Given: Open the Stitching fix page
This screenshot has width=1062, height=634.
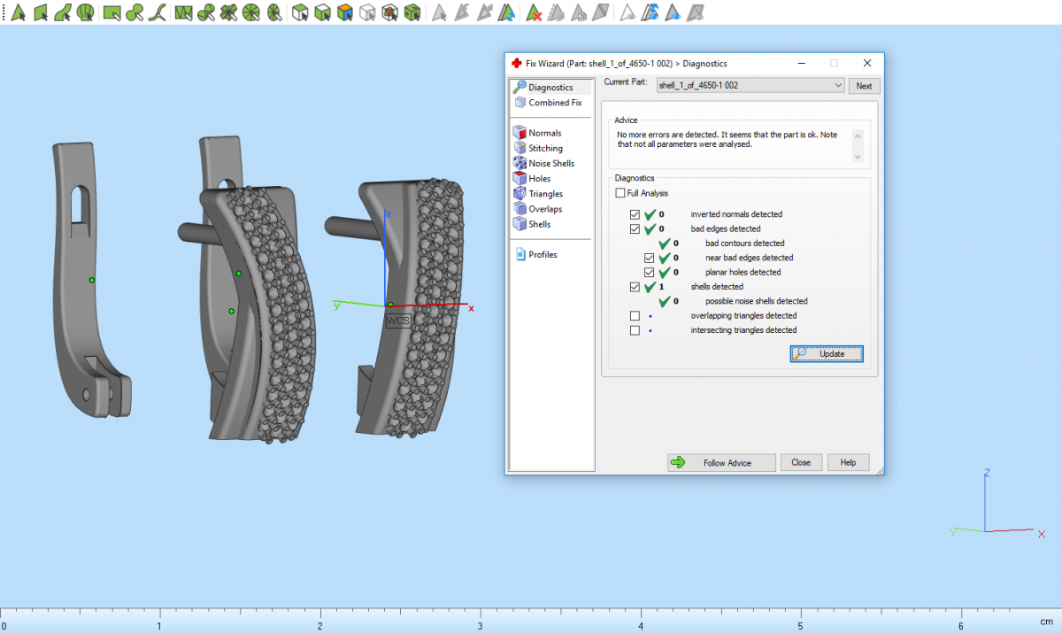Looking at the screenshot, I should [x=545, y=148].
